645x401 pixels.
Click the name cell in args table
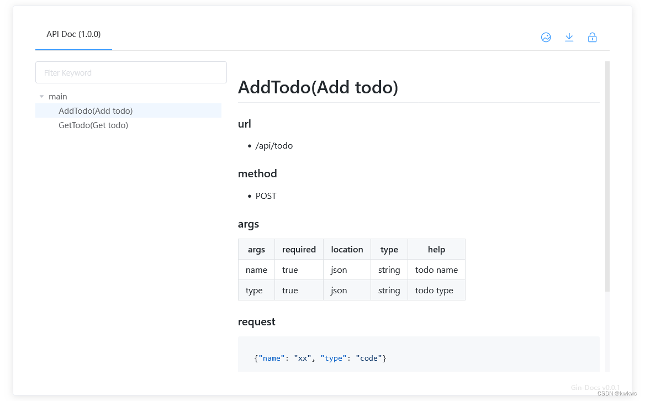tap(256, 270)
